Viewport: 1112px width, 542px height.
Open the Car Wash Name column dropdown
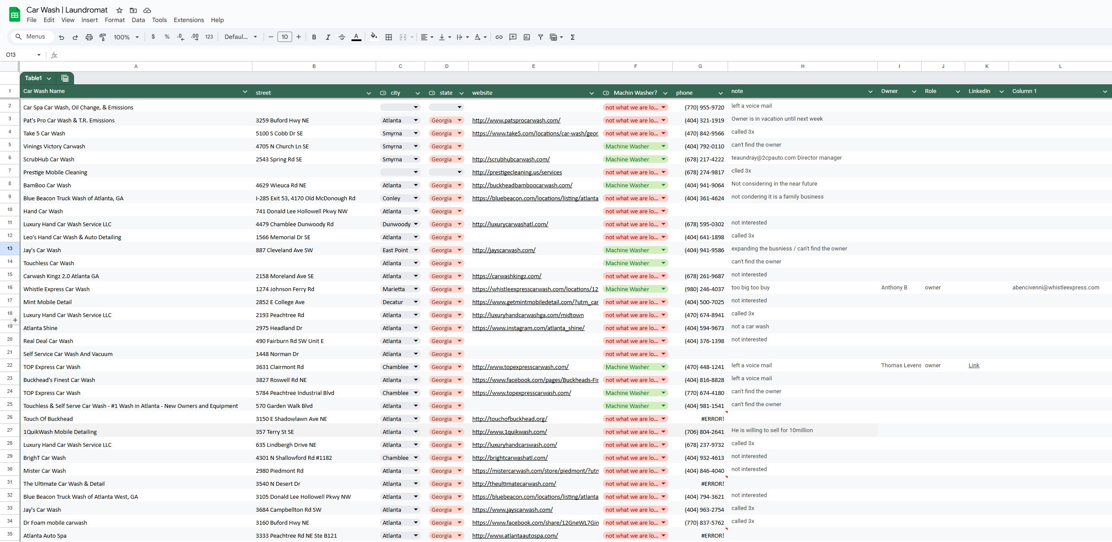(245, 92)
